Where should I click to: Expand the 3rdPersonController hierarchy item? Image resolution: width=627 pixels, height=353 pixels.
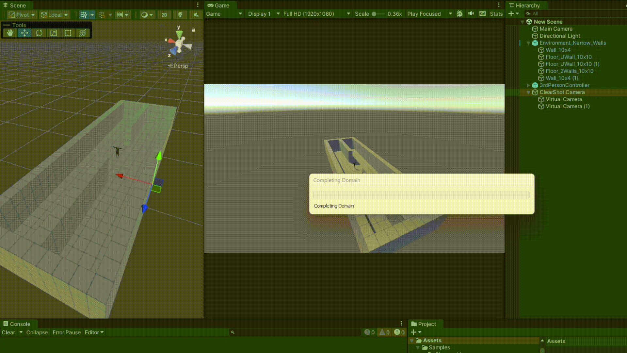point(528,85)
